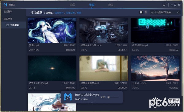Click the 初音未来浴室.mp4 title in the popup
This screenshot has height=112, width=184.
tap(87, 95)
